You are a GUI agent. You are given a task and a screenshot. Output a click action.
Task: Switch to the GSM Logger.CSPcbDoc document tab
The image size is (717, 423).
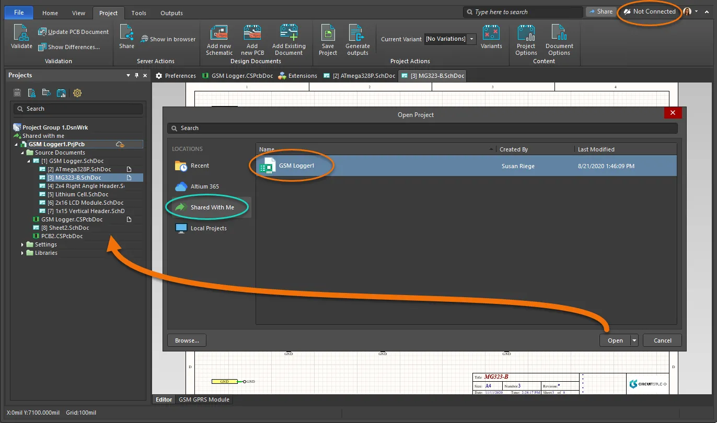[237, 76]
